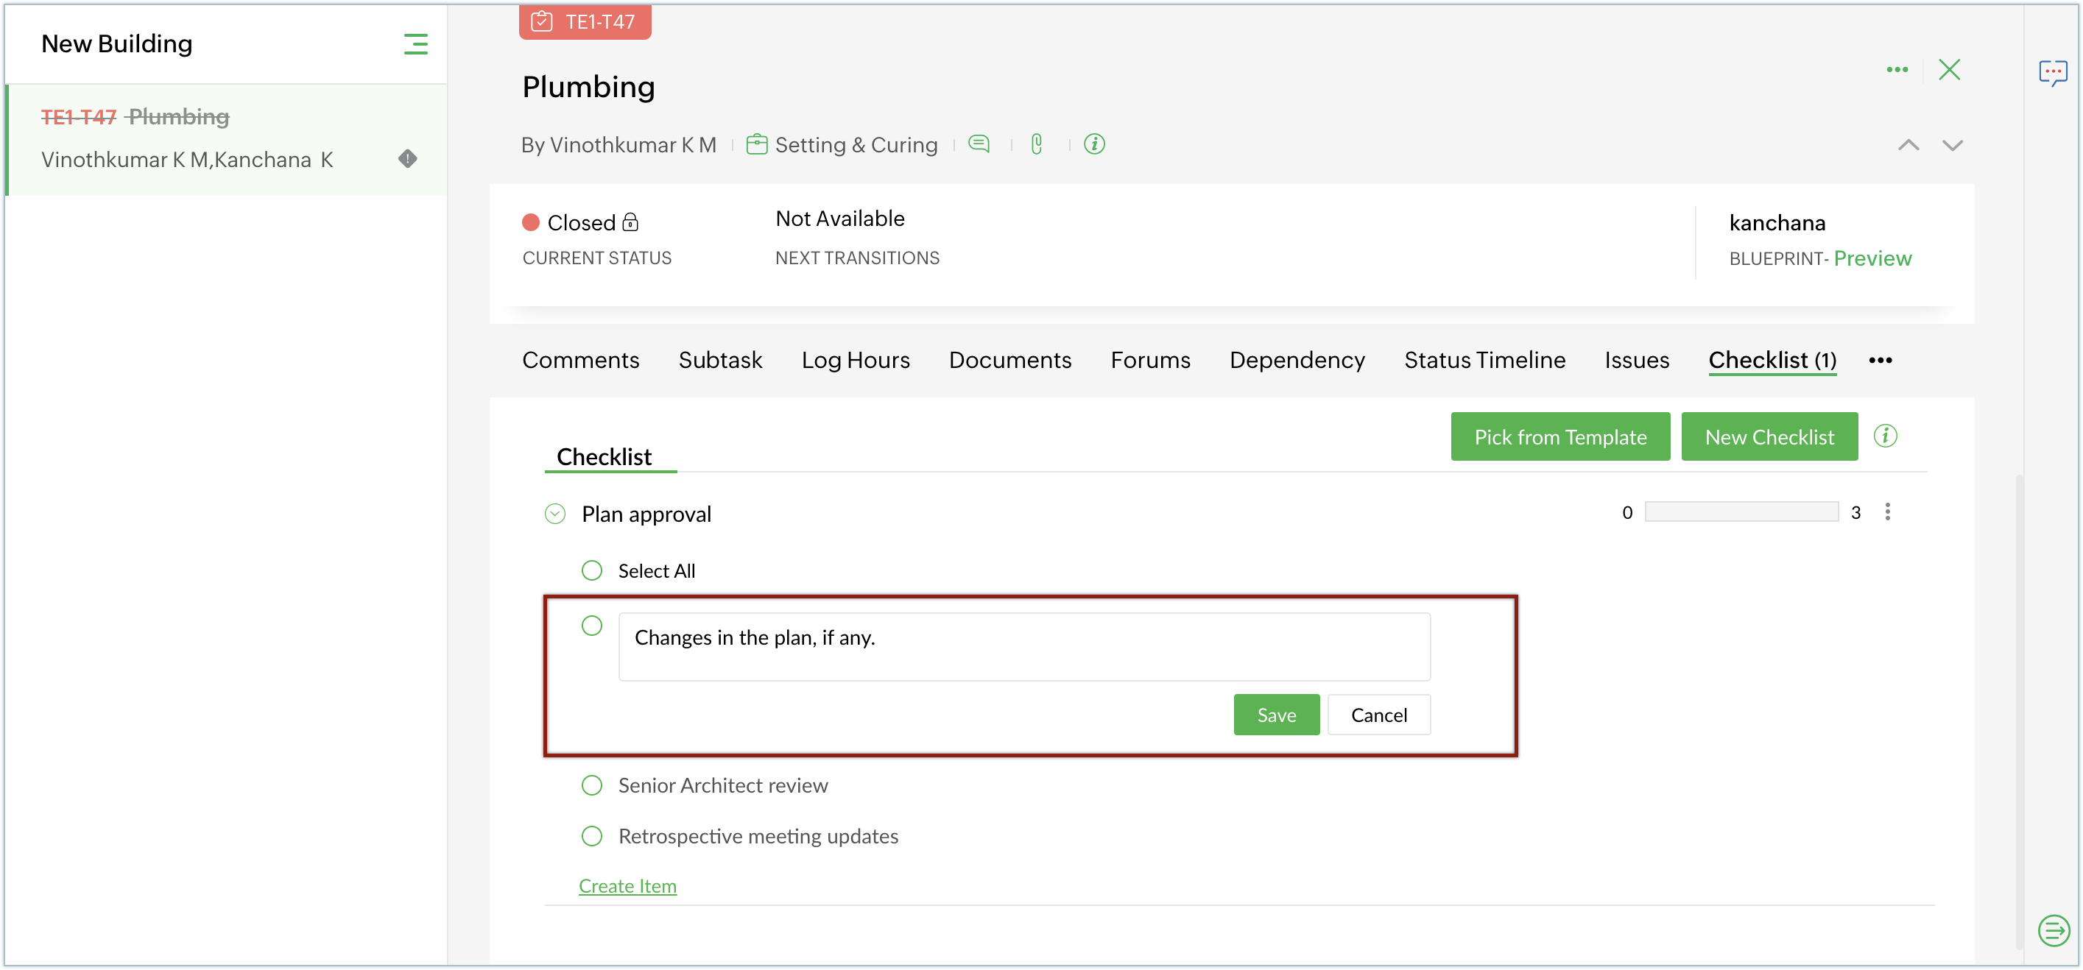Open the Plan approval vertical dots menu
2083x970 pixels.
(x=1887, y=511)
